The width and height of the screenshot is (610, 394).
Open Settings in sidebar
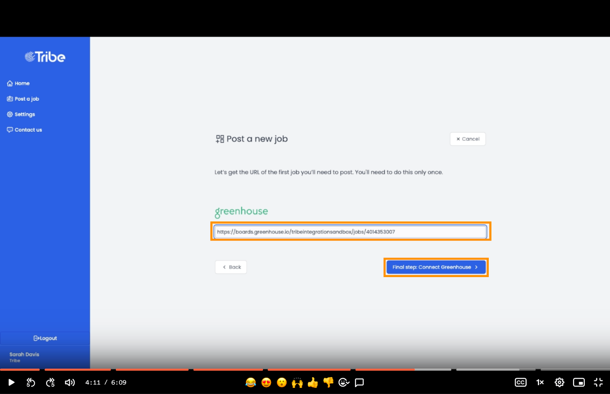pyautogui.click(x=21, y=114)
